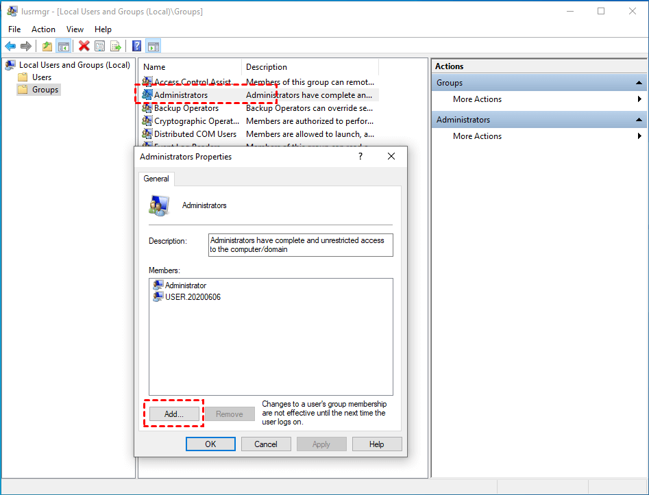Viewport: 649px width, 495px height.
Task: Select the General tab
Action: (156, 179)
